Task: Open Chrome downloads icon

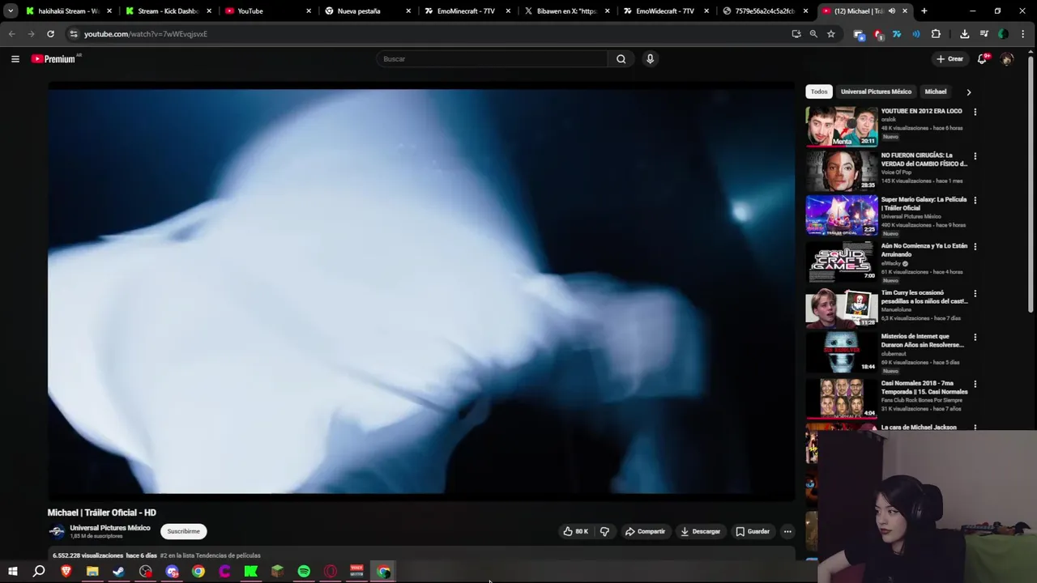Action: click(964, 34)
